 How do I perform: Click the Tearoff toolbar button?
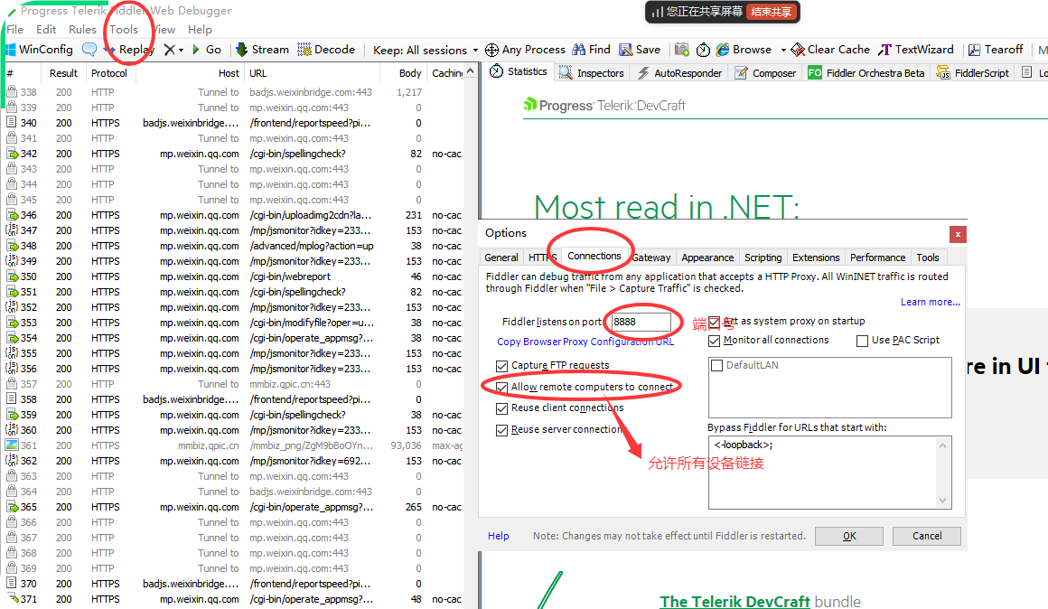[996, 50]
